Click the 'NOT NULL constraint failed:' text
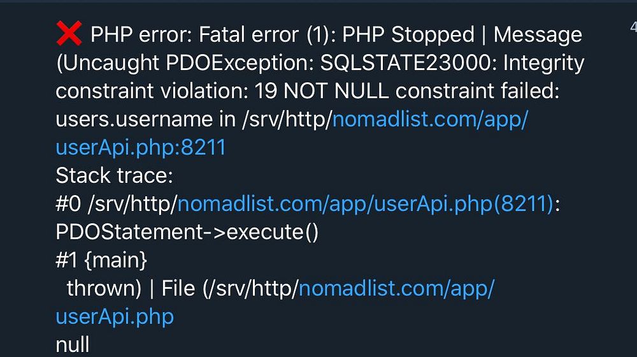 tap(421, 91)
